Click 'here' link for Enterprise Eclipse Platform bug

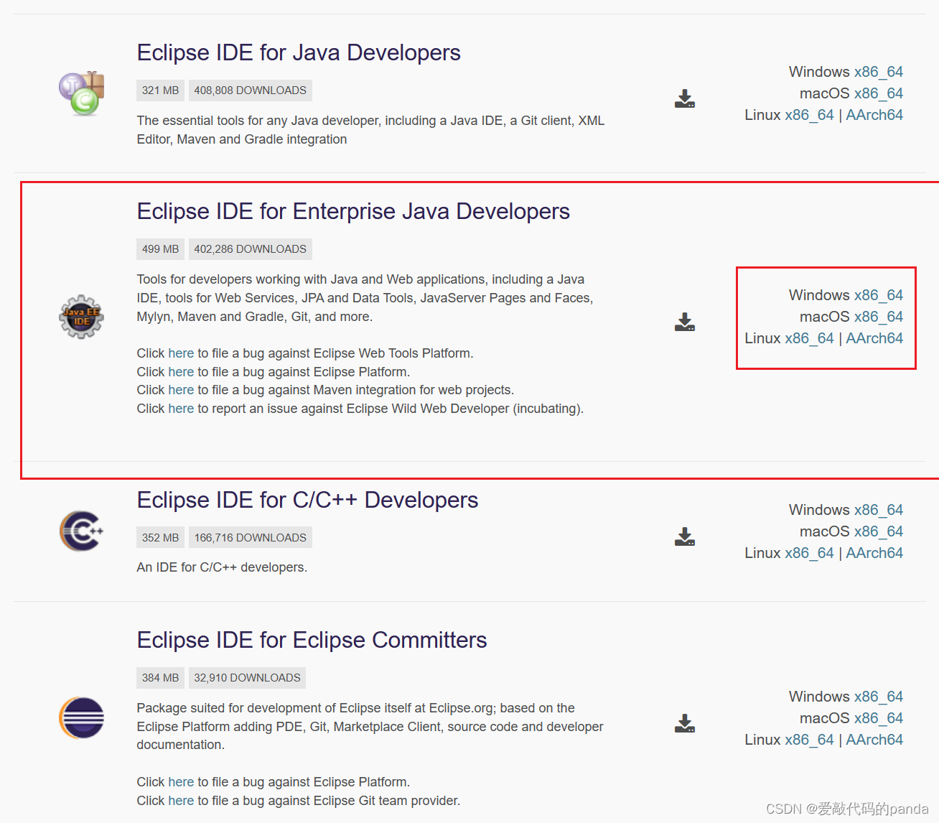click(181, 372)
